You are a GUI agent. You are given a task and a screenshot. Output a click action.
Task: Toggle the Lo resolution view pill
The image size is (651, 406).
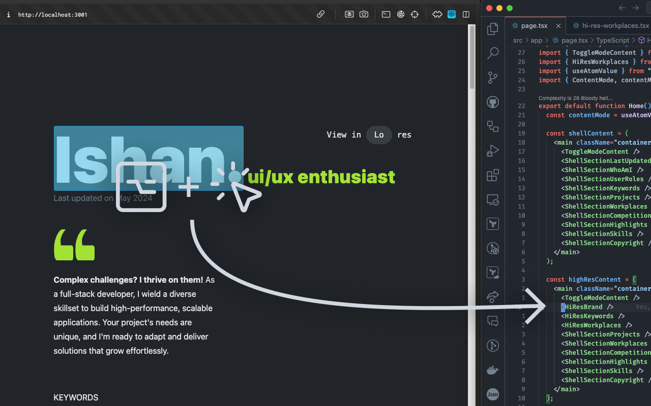click(x=378, y=134)
